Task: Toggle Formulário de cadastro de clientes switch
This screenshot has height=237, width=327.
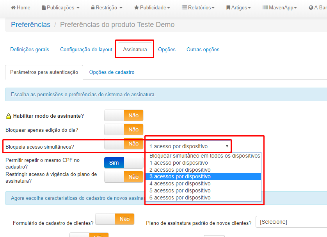Action: 115,219
